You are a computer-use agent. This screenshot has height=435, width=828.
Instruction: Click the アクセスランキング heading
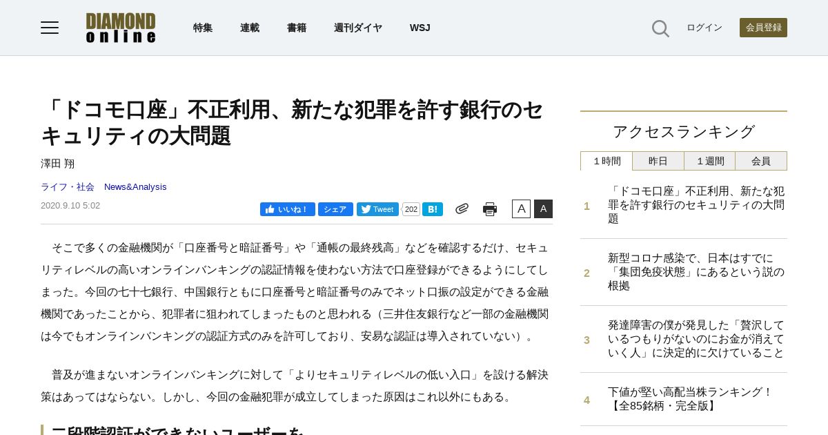684,132
